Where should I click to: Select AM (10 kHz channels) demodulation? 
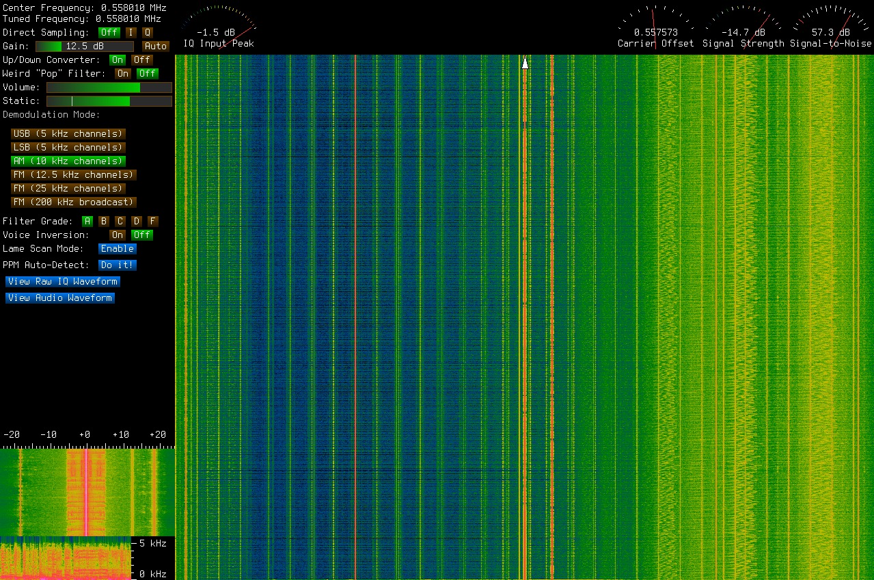pyautogui.click(x=68, y=161)
